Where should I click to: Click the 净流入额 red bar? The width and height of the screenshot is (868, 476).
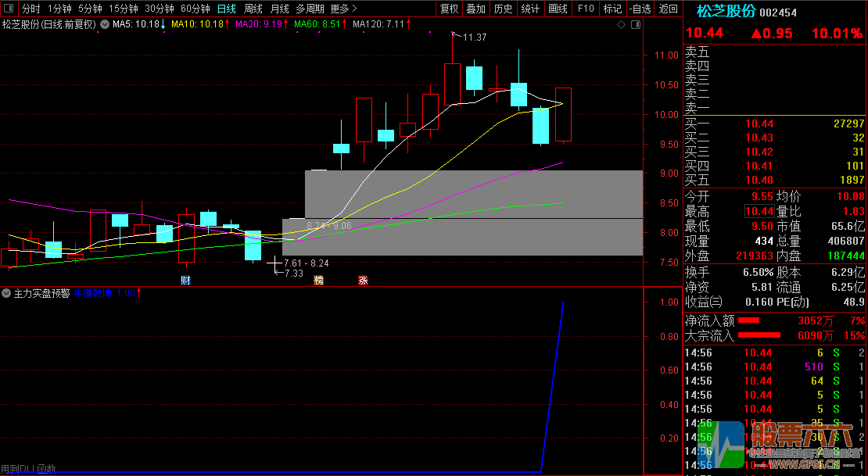point(749,320)
